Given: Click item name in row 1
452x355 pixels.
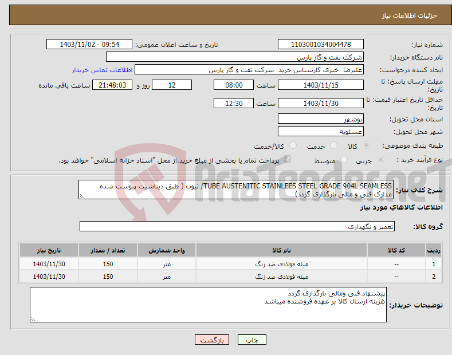Looking at the screenshot, I should tap(282, 264).
